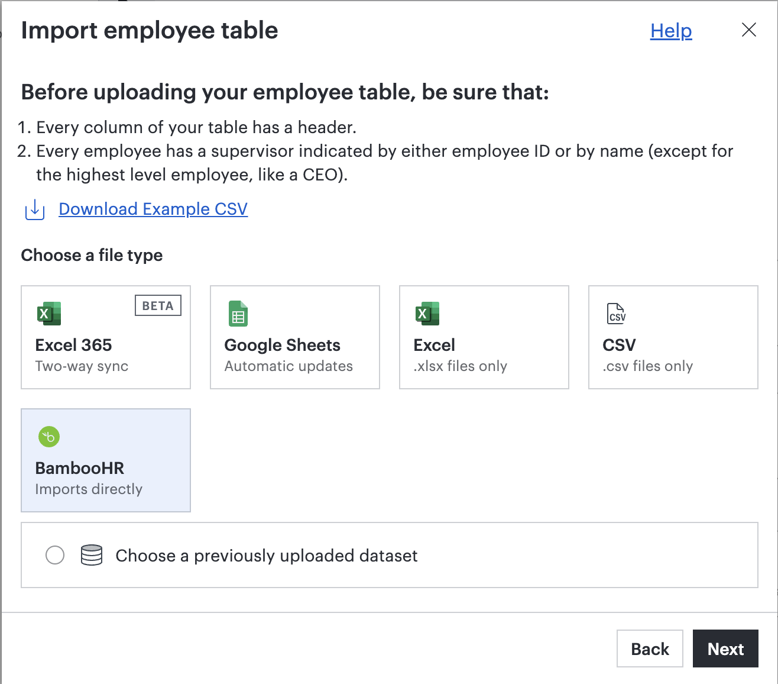778x684 pixels.
Task: Click the 'Every employee has a supervisor' instruction
Action: (x=385, y=163)
